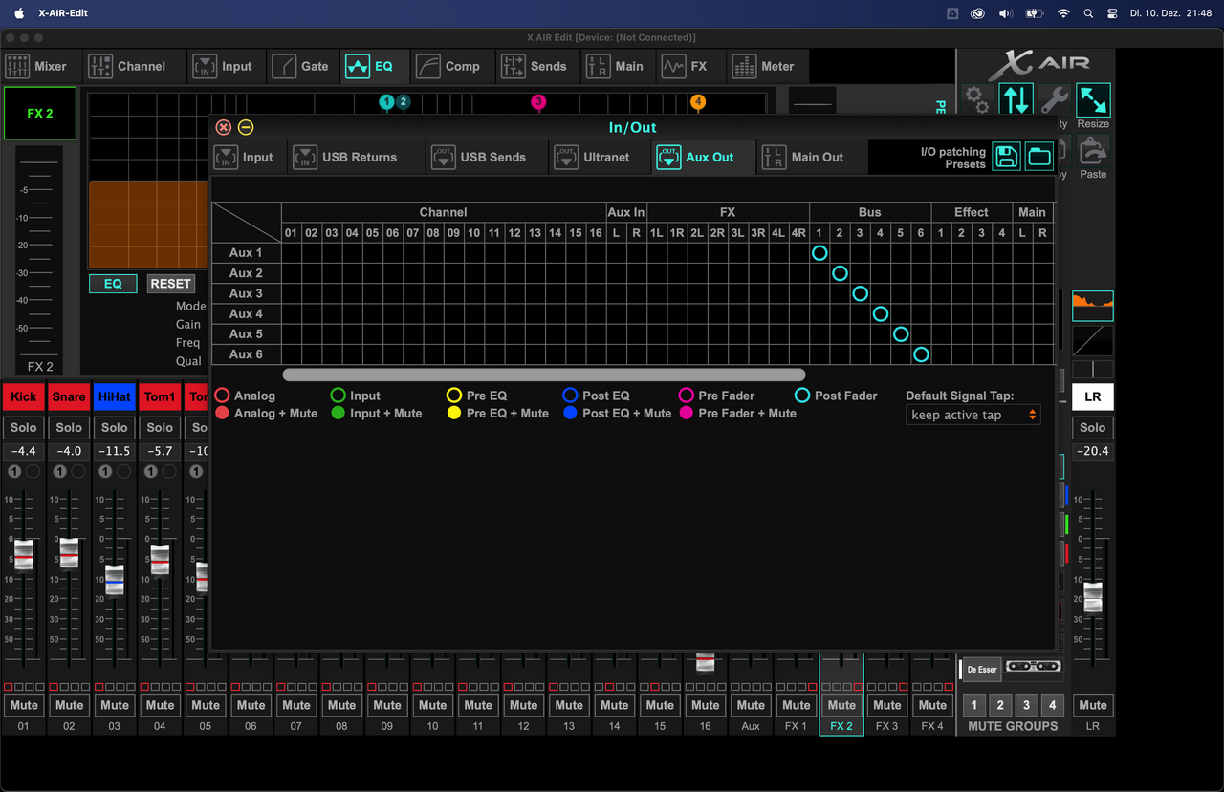Open the X-AIR-Edit app menu

pos(63,13)
